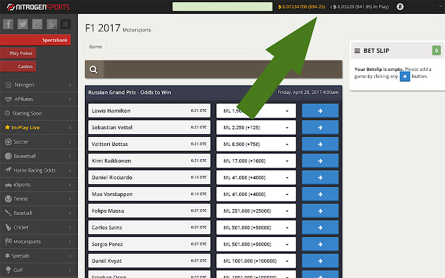Click Russian Grand Prix - Odds to Win header
The image size is (445, 278).
click(130, 92)
